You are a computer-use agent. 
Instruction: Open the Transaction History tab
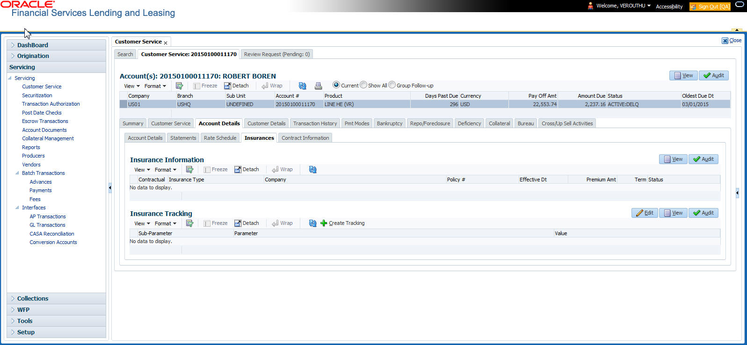click(315, 123)
